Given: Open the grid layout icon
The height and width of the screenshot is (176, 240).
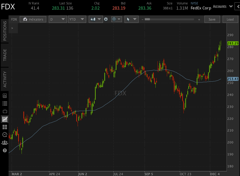Looking at the screenshot, I should pyautogui.click(x=4, y=127).
